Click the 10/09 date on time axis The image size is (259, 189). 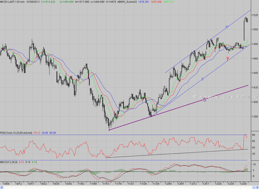(6, 184)
